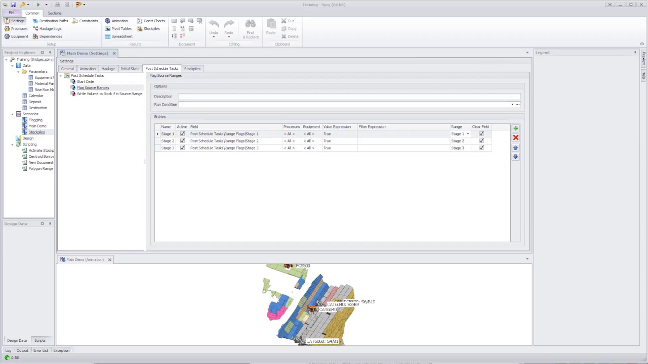Collapse the Scripting tree node
Image resolution: width=648 pixels, height=364 pixels.
13,144
